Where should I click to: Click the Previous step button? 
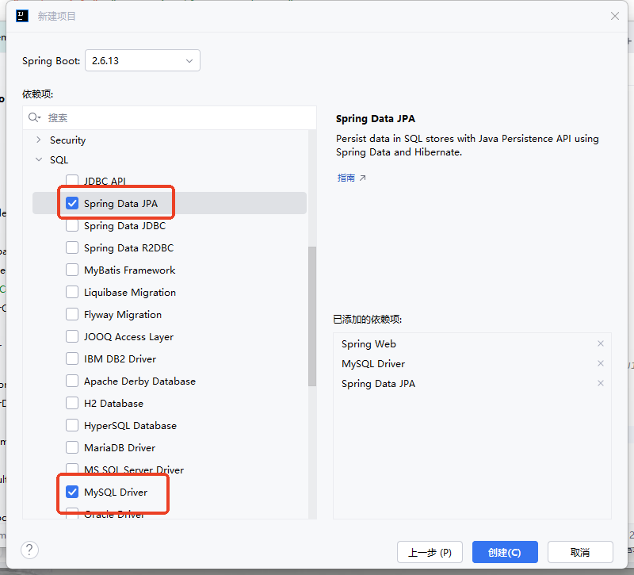click(x=430, y=552)
